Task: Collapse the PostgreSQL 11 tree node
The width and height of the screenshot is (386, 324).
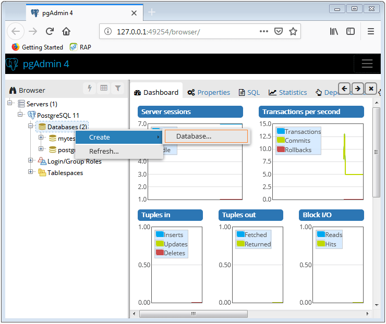Action: (x=20, y=114)
